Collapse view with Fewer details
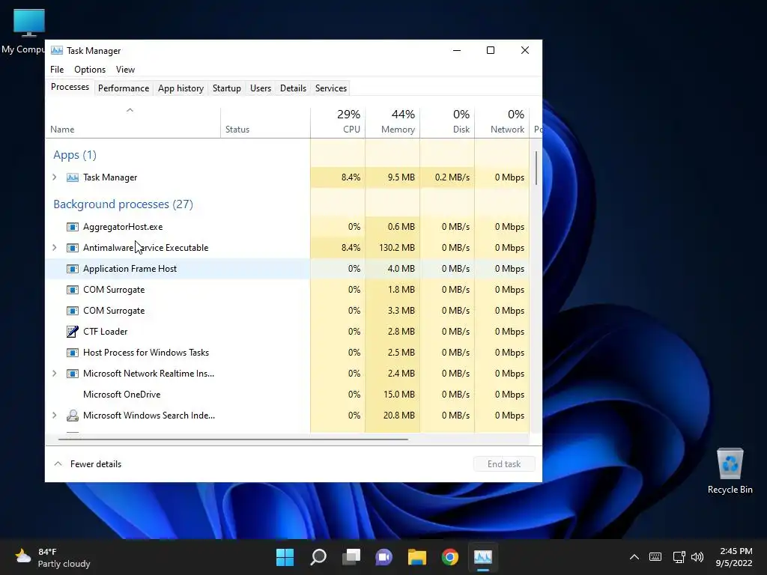Image resolution: width=767 pixels, height=575 pixels. point(88,464)
